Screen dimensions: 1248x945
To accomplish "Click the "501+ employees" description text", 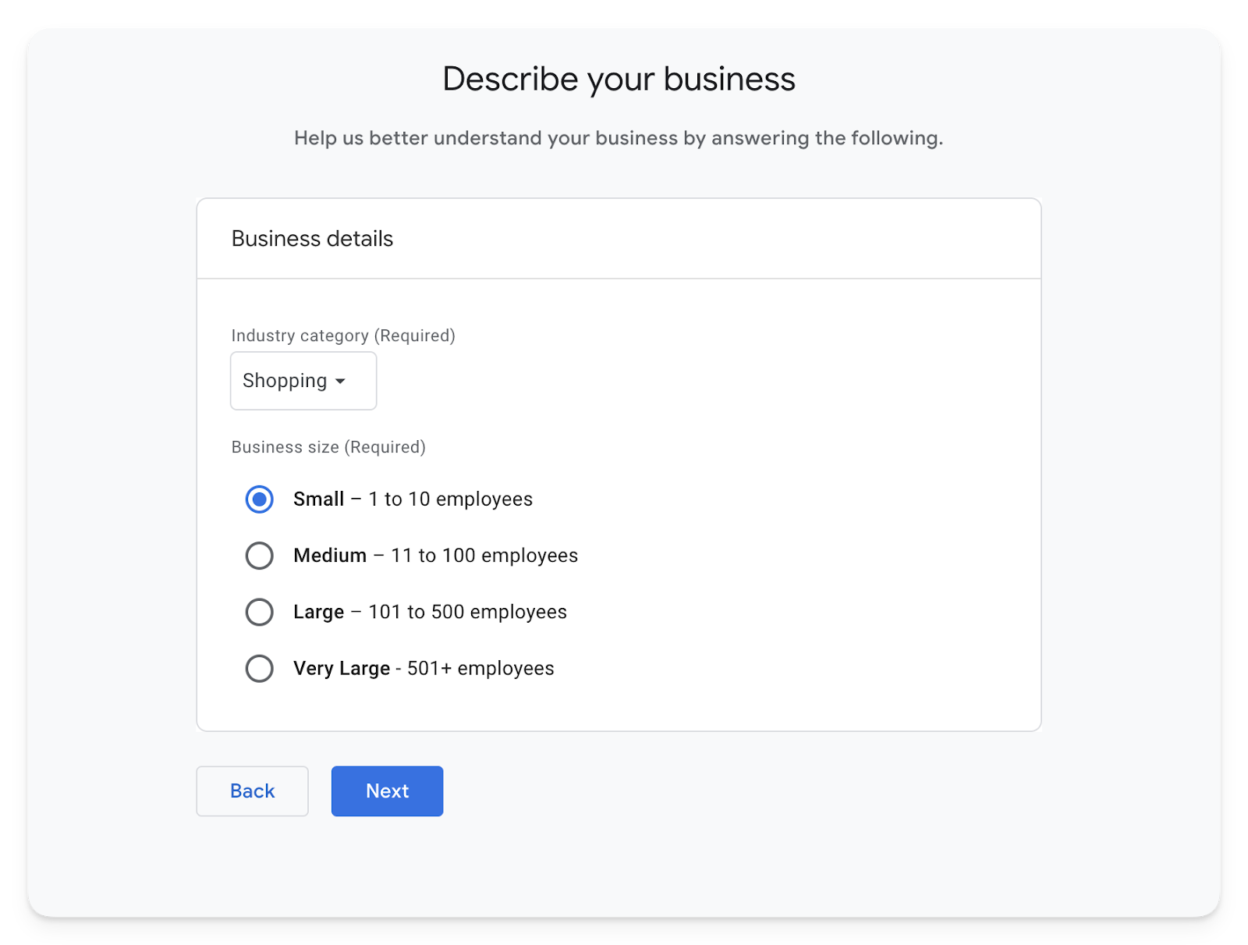I will click(480, 669).
